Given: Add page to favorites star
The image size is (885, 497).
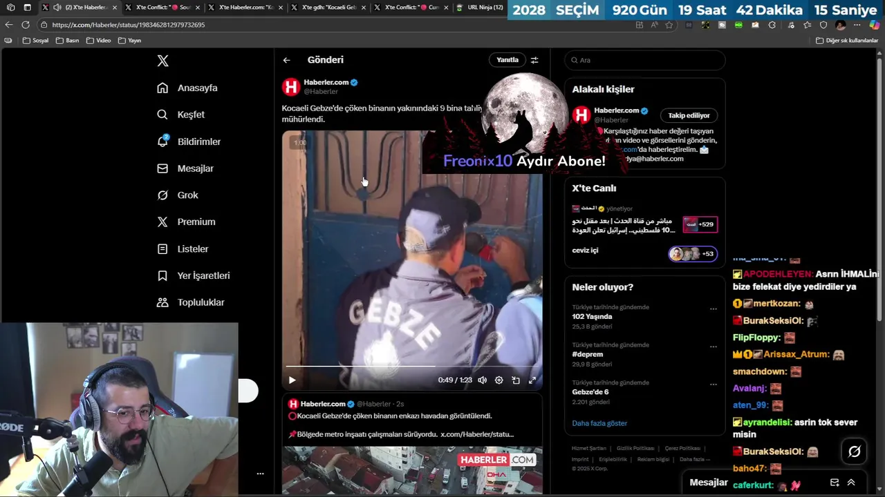Looking at the screenshot, I should pos(669,25).
